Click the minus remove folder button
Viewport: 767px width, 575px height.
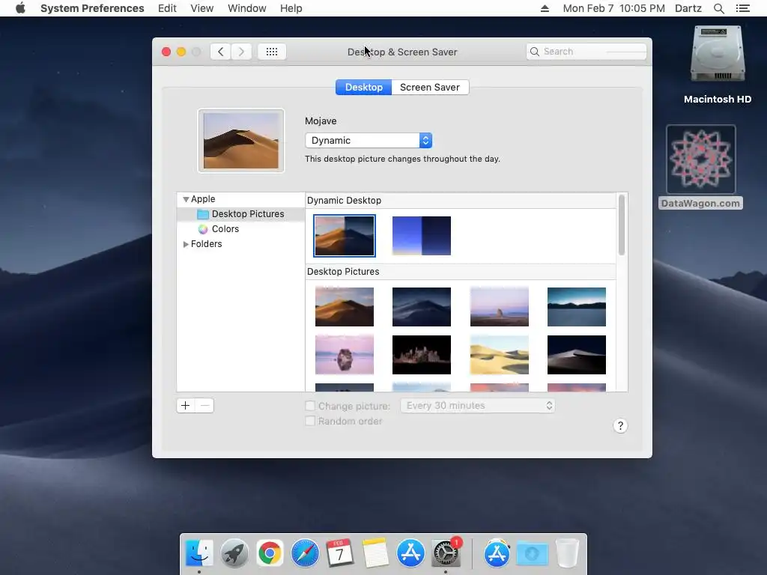(204, 405)
